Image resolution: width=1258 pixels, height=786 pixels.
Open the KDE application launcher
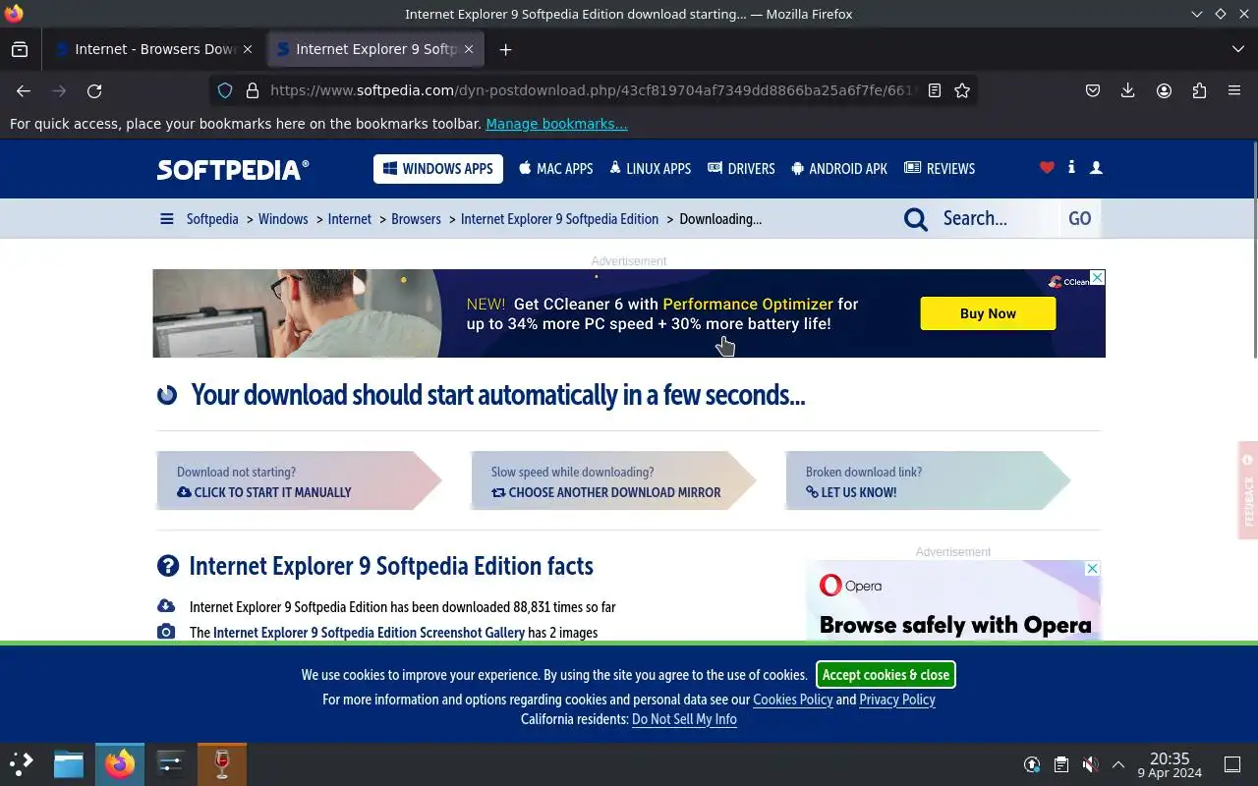click(x=22, y=764)
